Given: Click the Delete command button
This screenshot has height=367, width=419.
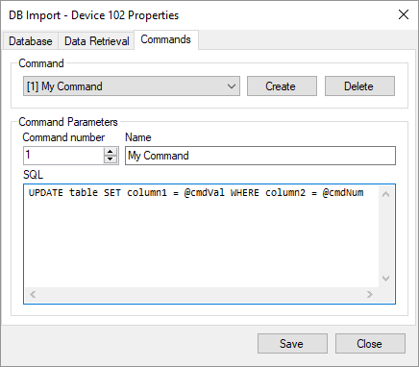Looking at the screenshot, I should (x=359, y=86).
